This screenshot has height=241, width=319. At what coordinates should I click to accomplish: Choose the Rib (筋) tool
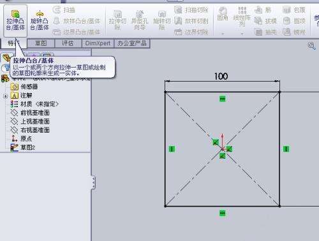(263, 10)
